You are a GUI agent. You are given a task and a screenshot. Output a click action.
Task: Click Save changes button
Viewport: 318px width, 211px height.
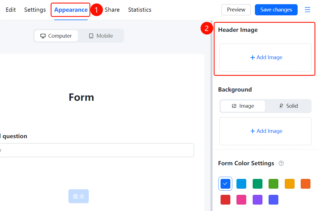click(276, 10)
